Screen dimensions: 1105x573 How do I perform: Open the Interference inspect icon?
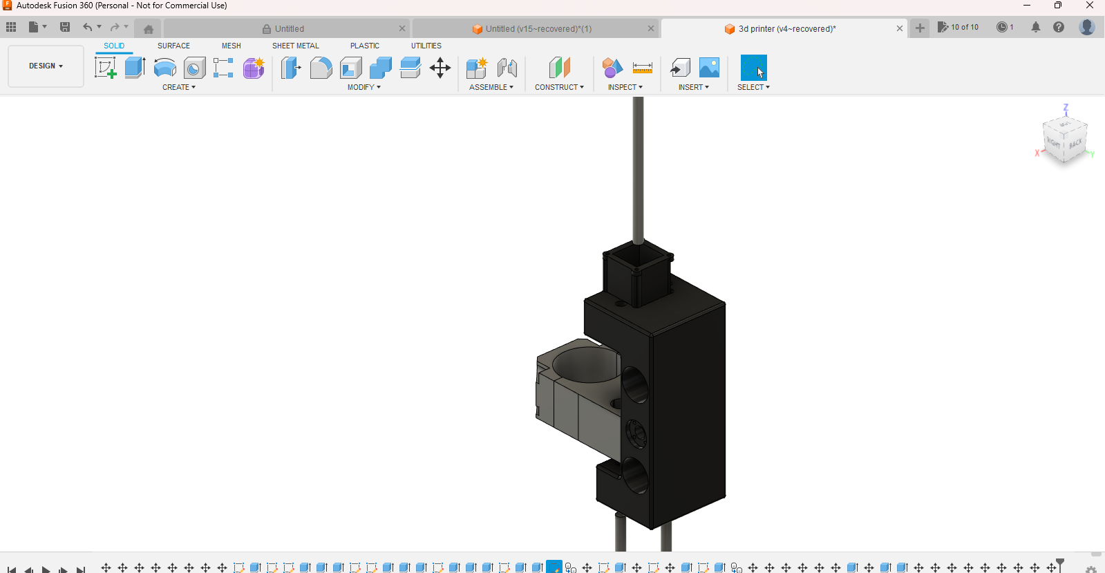pyautogui.click(x=612, y=68)
